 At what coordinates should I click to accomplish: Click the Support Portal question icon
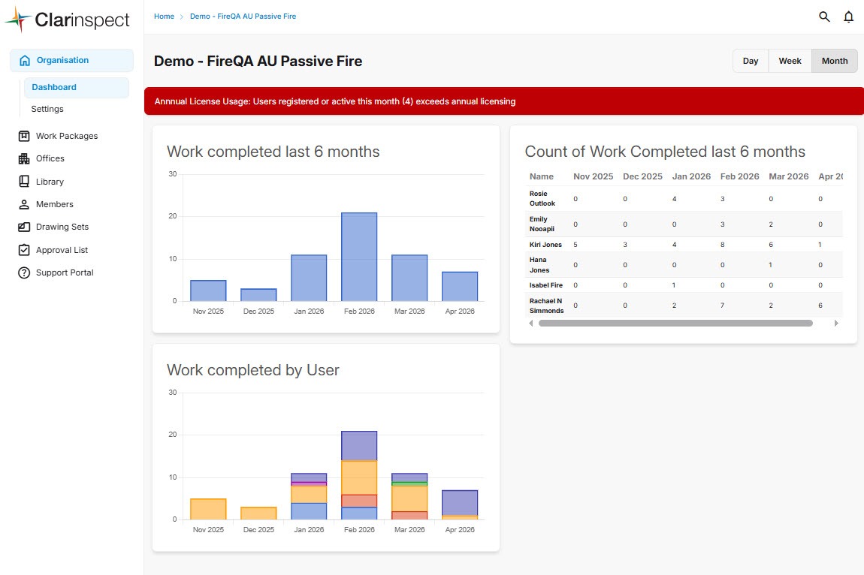[x=23, y=272]
